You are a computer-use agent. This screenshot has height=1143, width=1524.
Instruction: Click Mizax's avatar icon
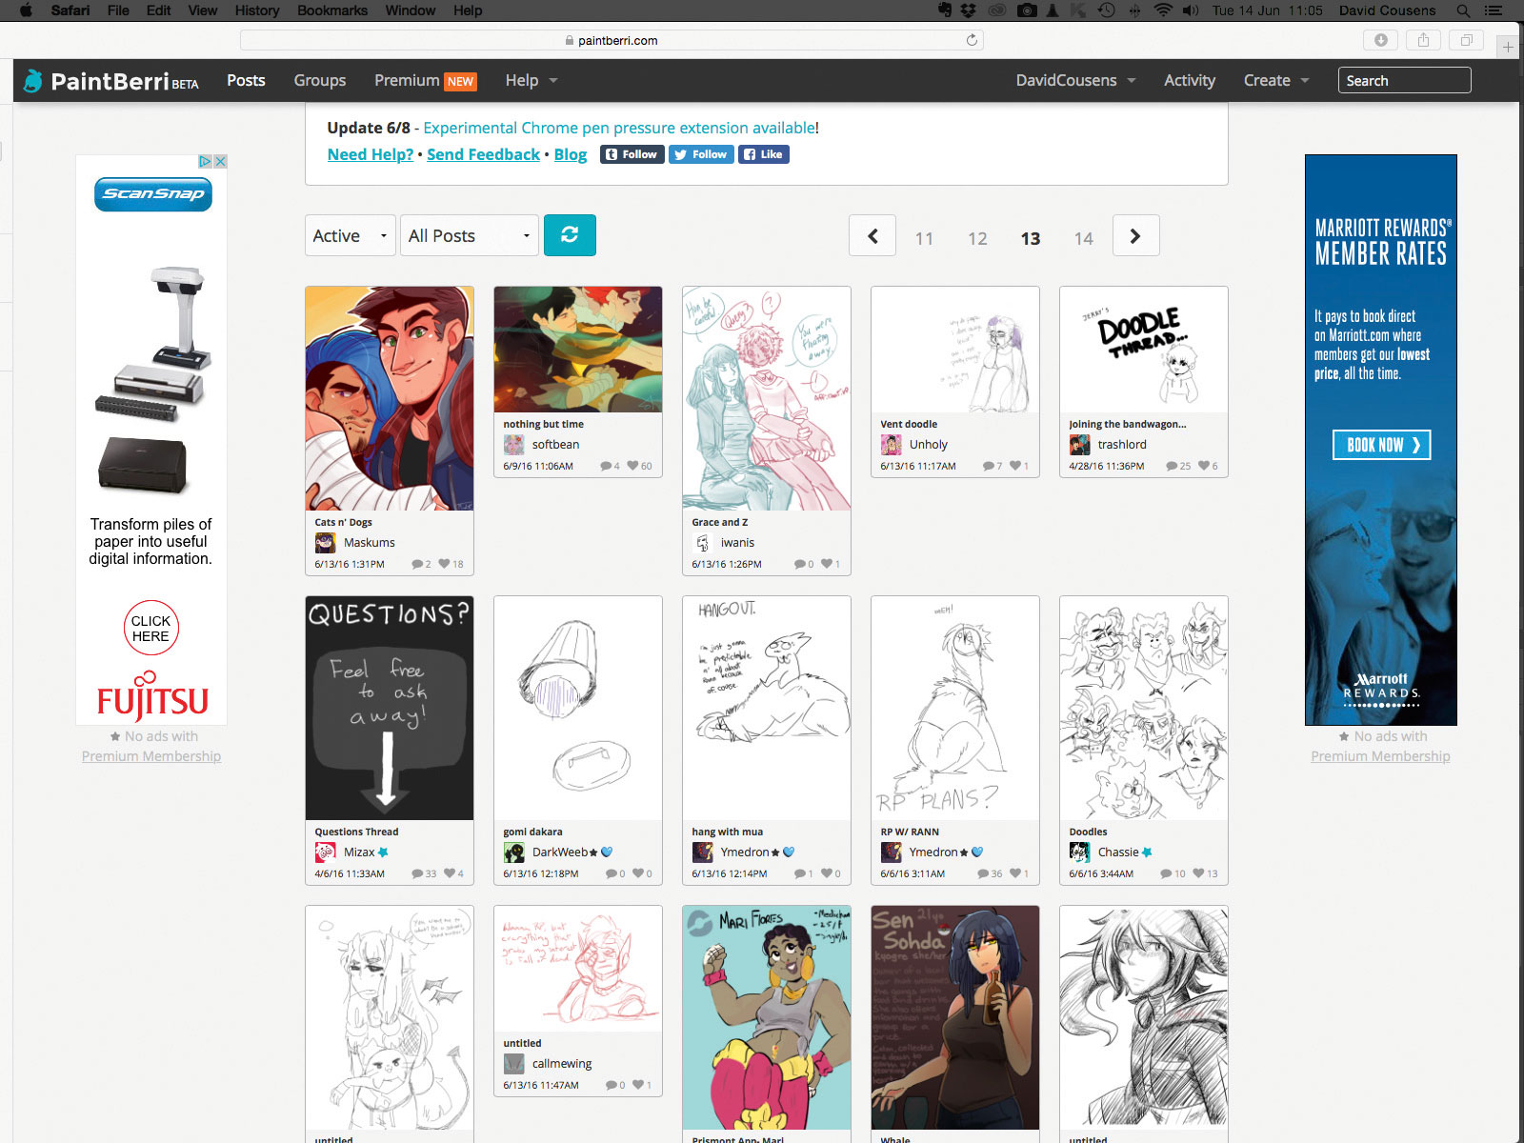[326, 852]
